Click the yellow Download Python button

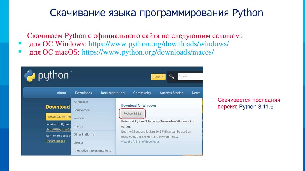coord(58,116)
